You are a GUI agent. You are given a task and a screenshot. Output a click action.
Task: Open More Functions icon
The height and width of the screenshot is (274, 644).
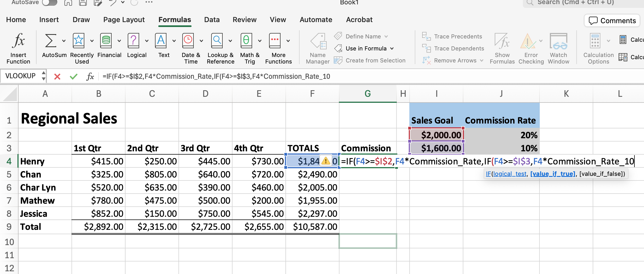tap(275, 41)
